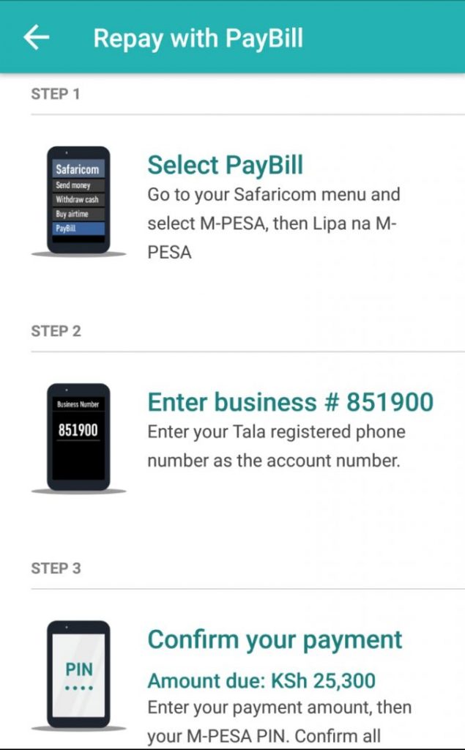Tap 'Withdraw cash' row in phone graphic
Screen dimensions: 465x750
[x=78, y=199]
